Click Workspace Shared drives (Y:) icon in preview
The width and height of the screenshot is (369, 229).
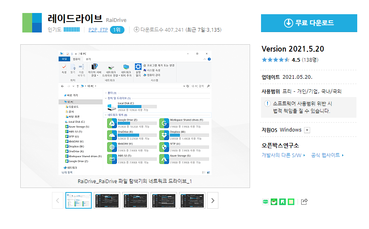tap(164, 123)
